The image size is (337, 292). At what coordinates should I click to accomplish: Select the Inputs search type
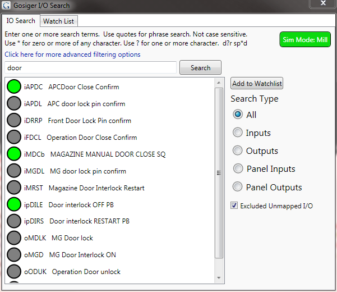[238, 133]
